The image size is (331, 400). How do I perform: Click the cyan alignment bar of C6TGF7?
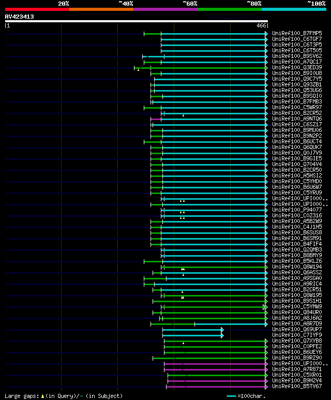point(213,39)
